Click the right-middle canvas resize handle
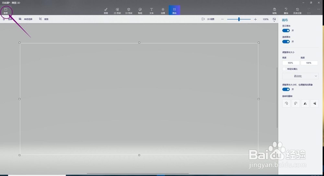 pyautogui.click(x=259, y=99)
